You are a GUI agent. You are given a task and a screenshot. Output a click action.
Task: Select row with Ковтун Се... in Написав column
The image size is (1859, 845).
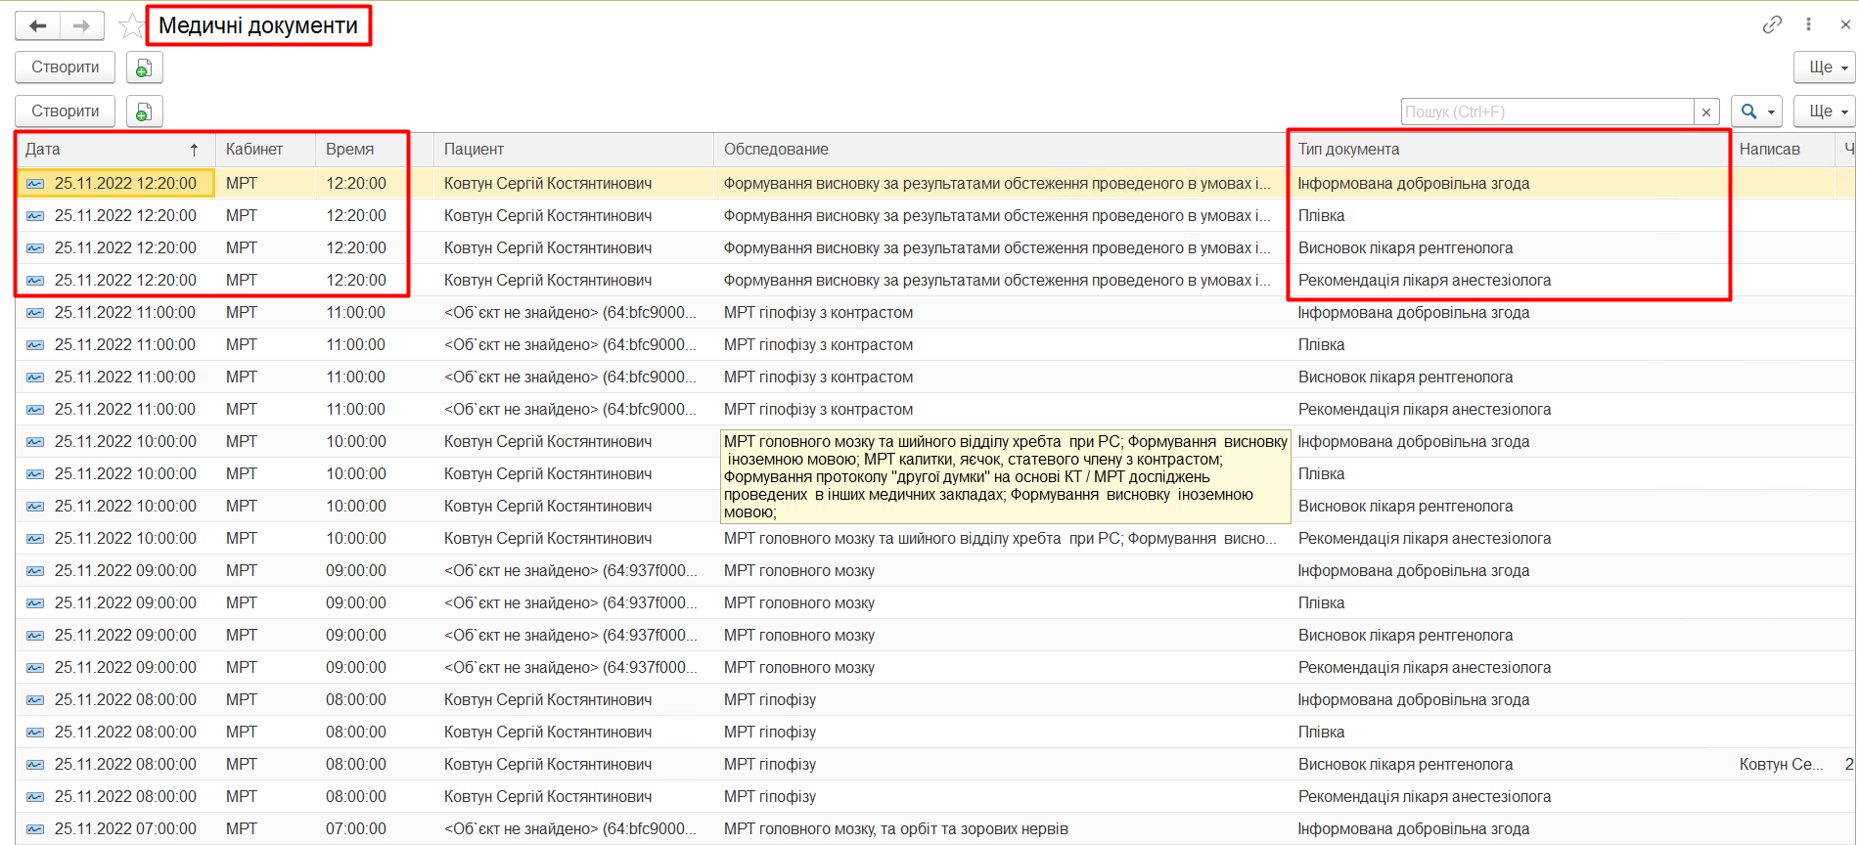click(1781, 765)
